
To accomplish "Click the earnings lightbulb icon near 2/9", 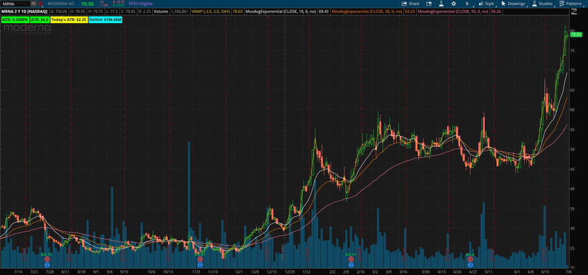I will pos(351,264).
